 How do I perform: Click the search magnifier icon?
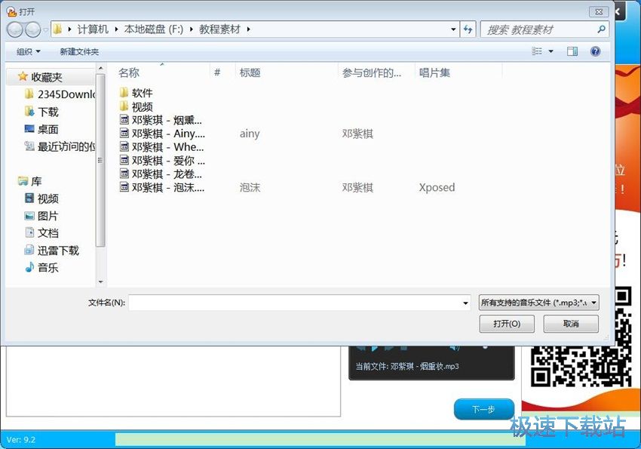tap(601, 29)
